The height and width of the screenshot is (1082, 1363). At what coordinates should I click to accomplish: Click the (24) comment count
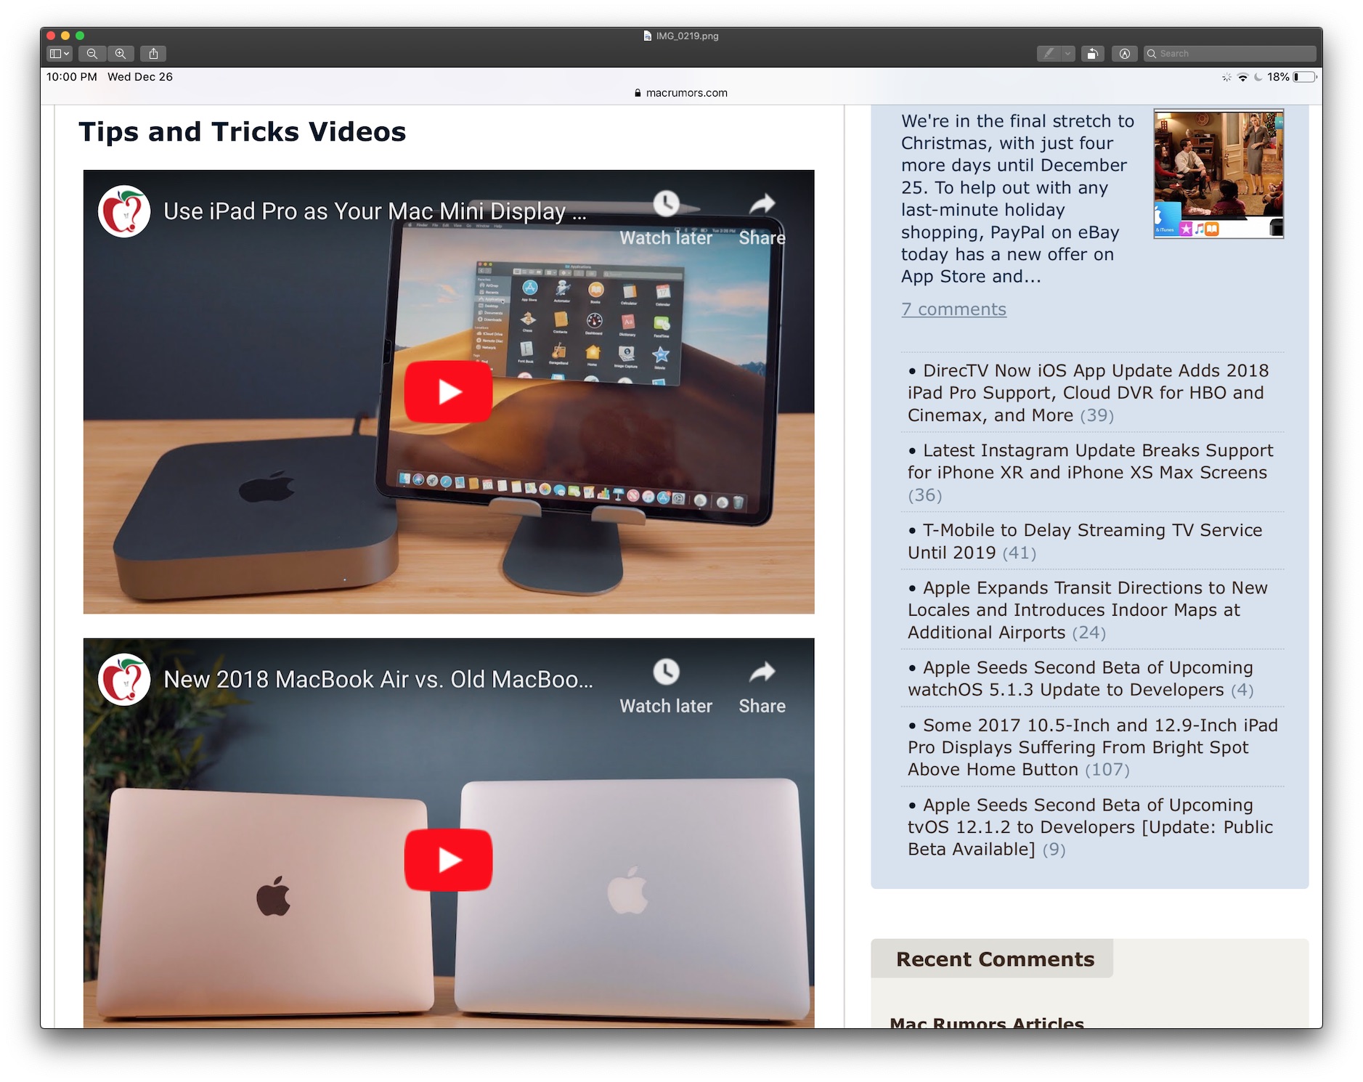pyautogui.click(x=1089, y=632)
